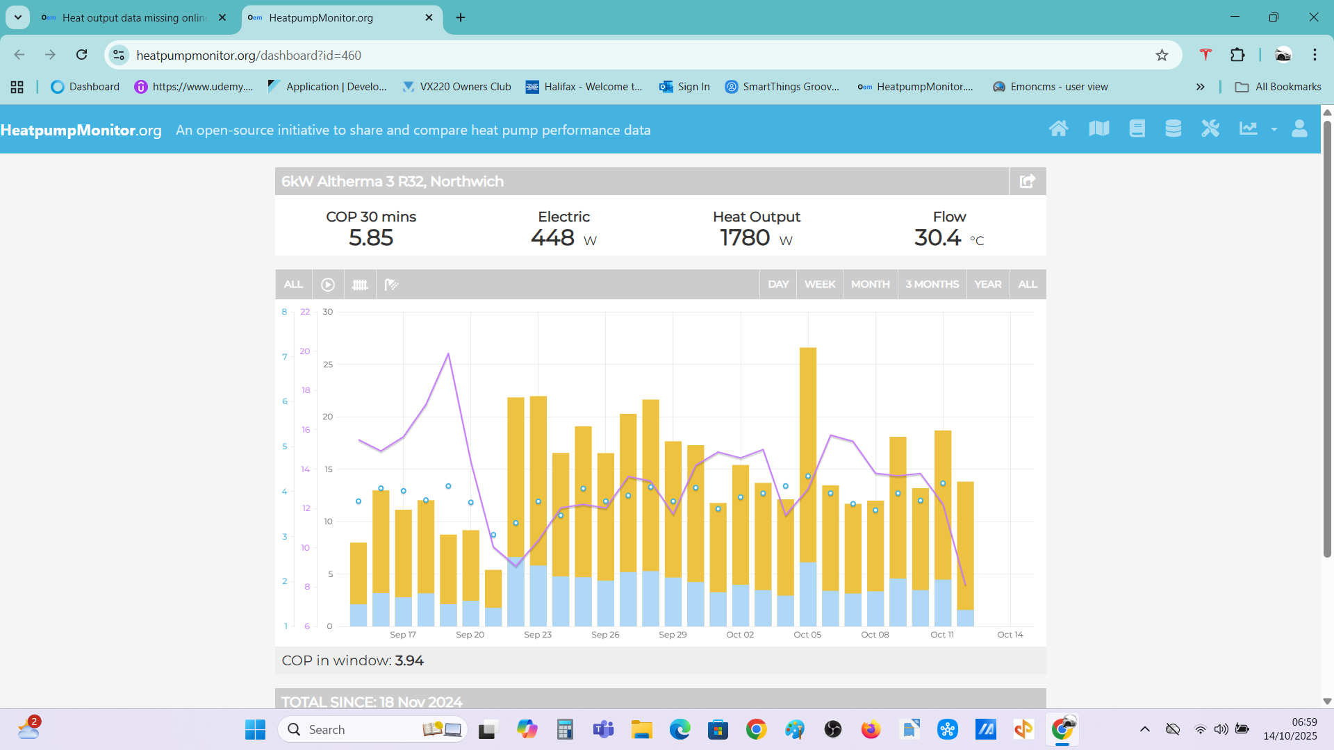Screen dimensions: 1334x750
Task: Show more bookmarks via double chevron
Action: (1200, 87)
